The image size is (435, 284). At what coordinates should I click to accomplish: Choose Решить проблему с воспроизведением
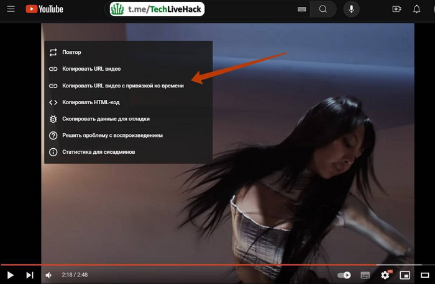(x=128, y=135)
